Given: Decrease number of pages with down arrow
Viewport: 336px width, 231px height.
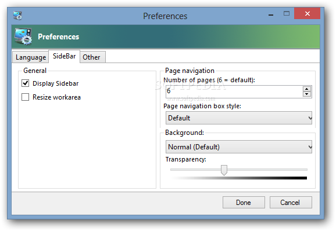Looking at the screenshot, I should click(307, 94).
